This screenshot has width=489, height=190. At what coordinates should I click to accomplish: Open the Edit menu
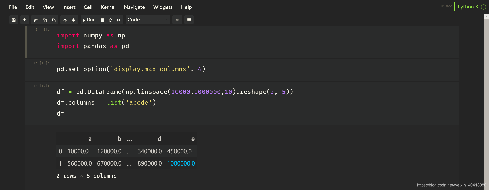point(30,7)
